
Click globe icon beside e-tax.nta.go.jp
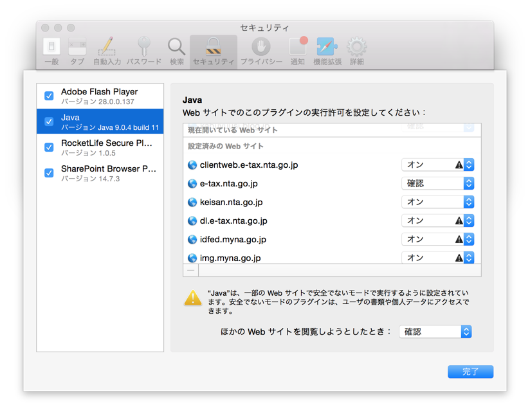pyautogui.click(x=192, y=183)
